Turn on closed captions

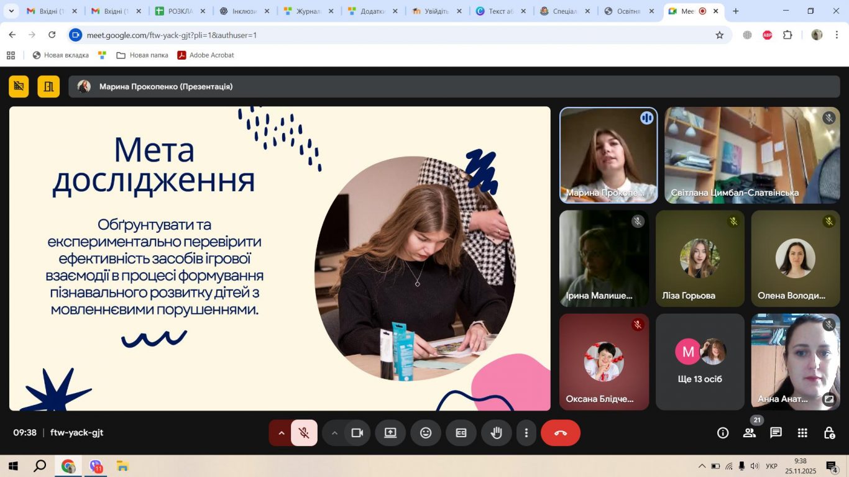point(461,433)
